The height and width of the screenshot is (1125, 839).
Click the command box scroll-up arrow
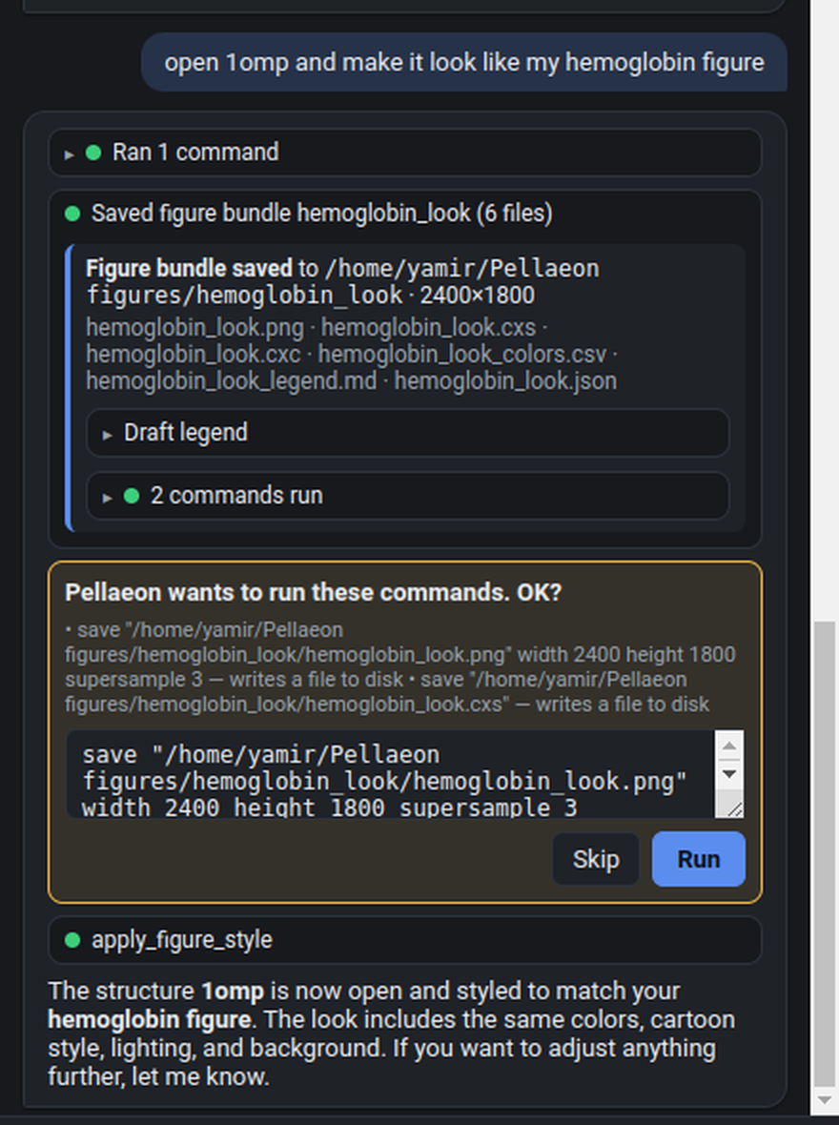tap(729, 747)
